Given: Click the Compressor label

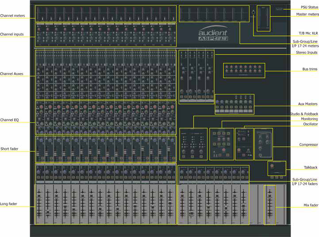Looking at the screenshot, I should tap(308, 145).
